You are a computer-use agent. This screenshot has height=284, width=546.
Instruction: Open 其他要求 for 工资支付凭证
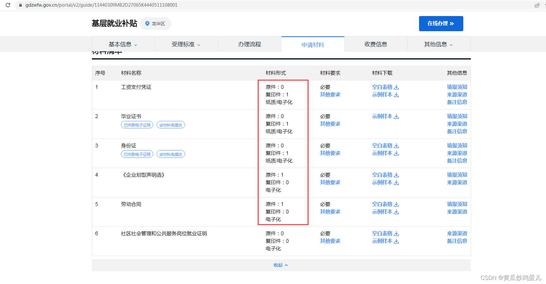coord(330,94)
